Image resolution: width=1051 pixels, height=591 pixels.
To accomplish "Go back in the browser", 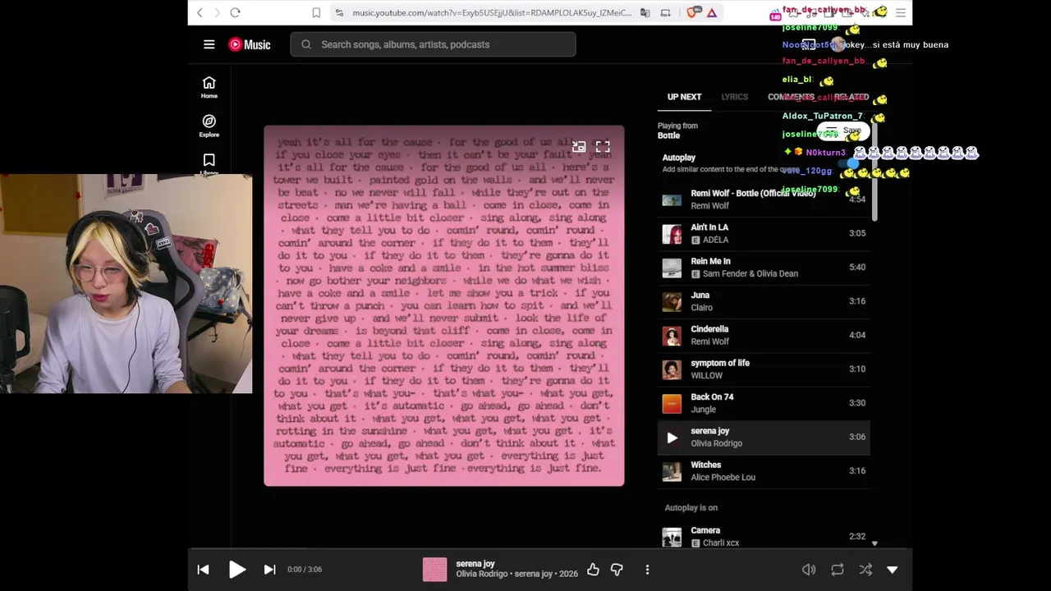I will (200, 12).
